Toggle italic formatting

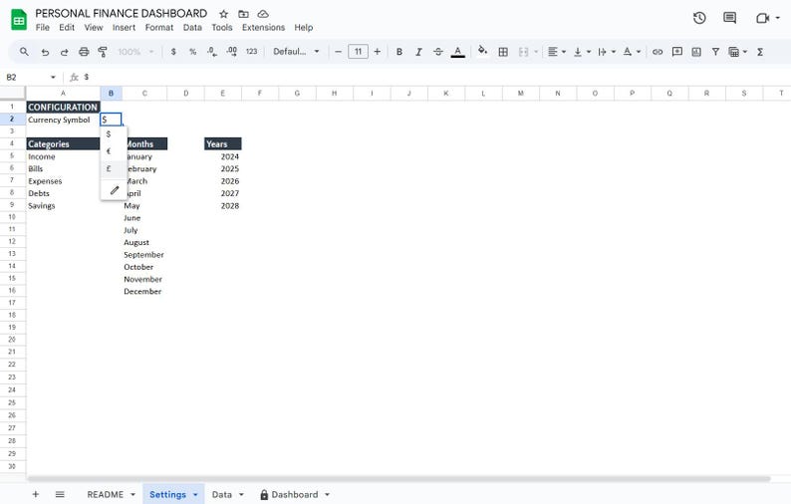pyautogui.click(x=418, y=52)
